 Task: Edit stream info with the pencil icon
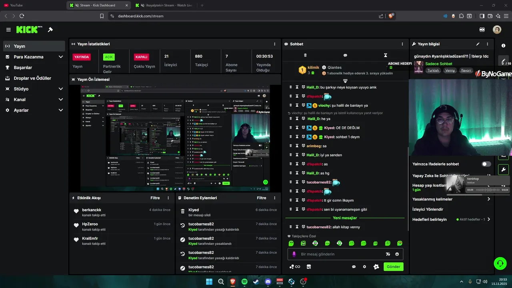click(478, 44)
